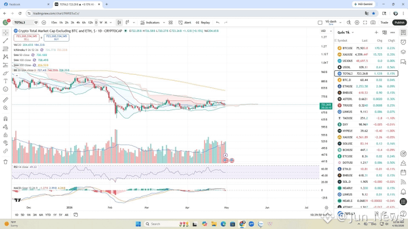
Task: Take a chart snapshot with camera icon
Action: [x=373, y=23]
